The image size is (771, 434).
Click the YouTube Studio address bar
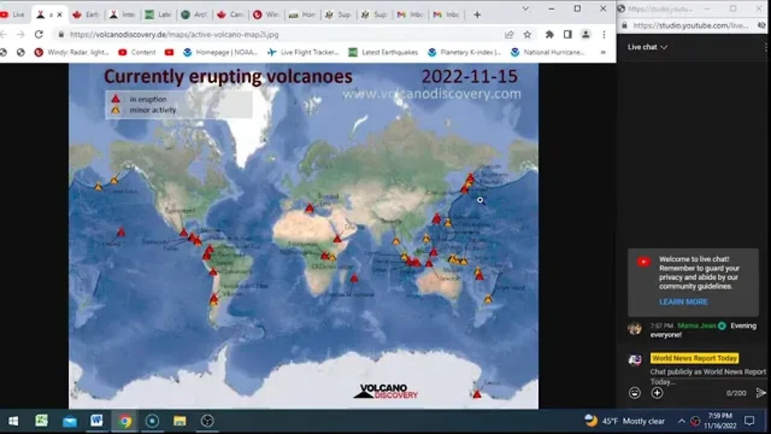(690, 25)
